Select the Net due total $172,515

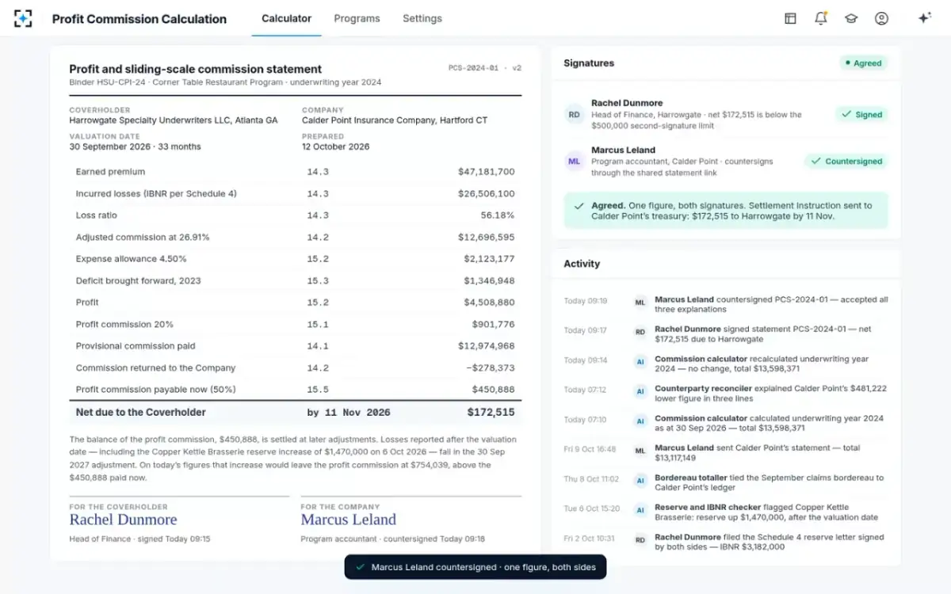click(x=491, y=412)
